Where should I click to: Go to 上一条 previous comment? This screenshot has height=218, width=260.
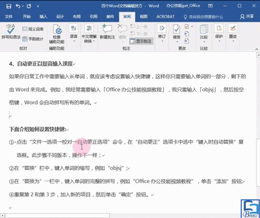click(x=139, y=26)
